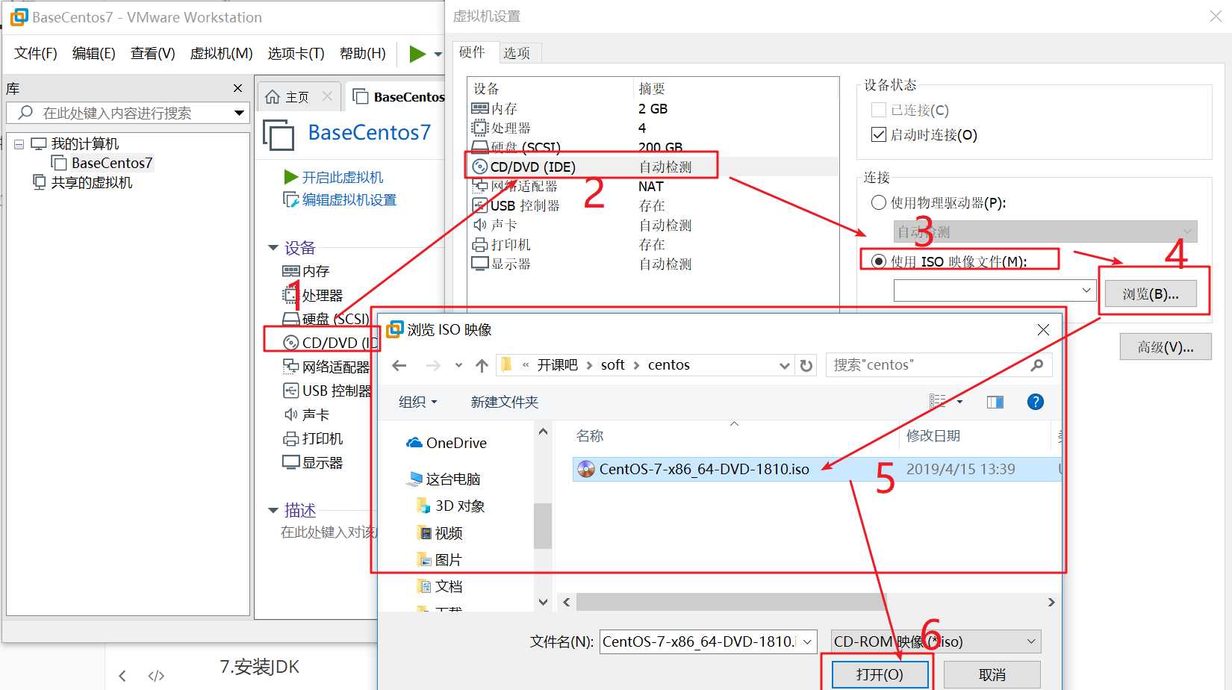The width and height of the screenshot is (1232, 690).
Task: Close the 库 library panel
Action: (237, 88)
